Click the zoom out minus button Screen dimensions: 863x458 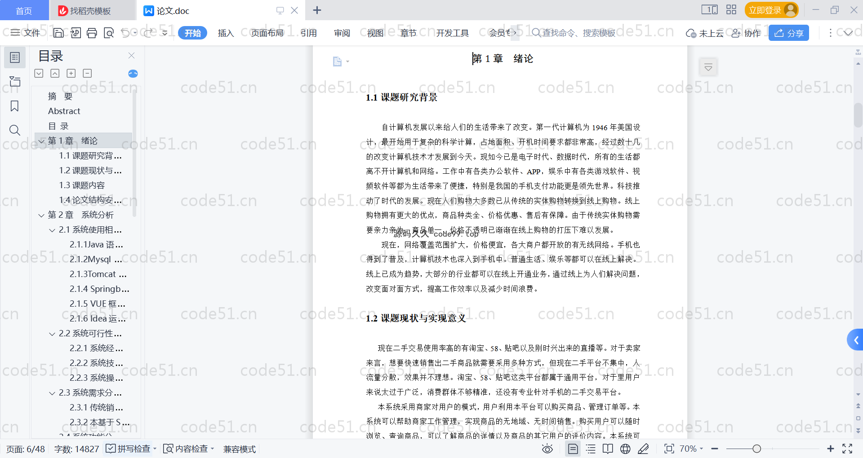coord(715,449)
